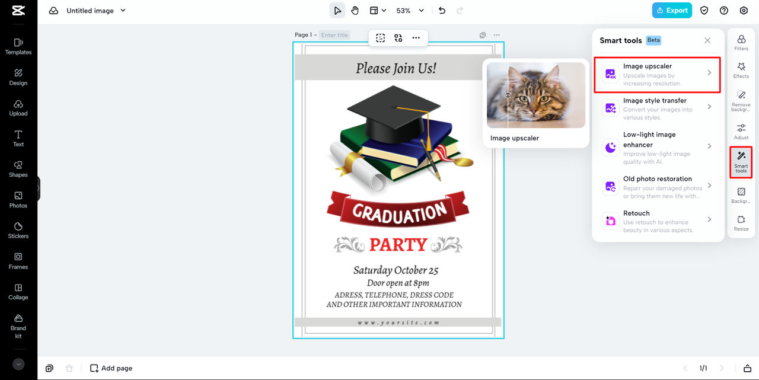
Task: Click the before/after slider handle on cat preview
Action: click(508, 95)
